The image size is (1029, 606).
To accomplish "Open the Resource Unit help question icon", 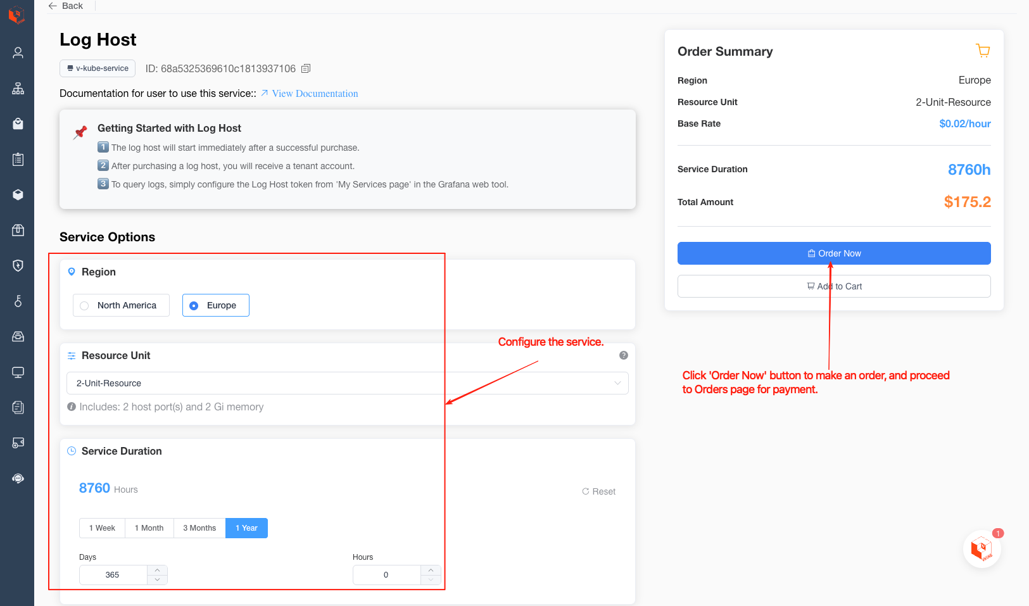I will point(623,355).
